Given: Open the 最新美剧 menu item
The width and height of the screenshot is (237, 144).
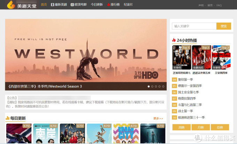Looking at the screenshot, I should click(x=61, y=5).
